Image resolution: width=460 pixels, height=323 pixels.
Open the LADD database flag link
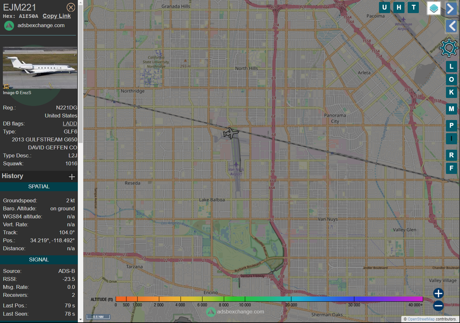click(70, 124)
